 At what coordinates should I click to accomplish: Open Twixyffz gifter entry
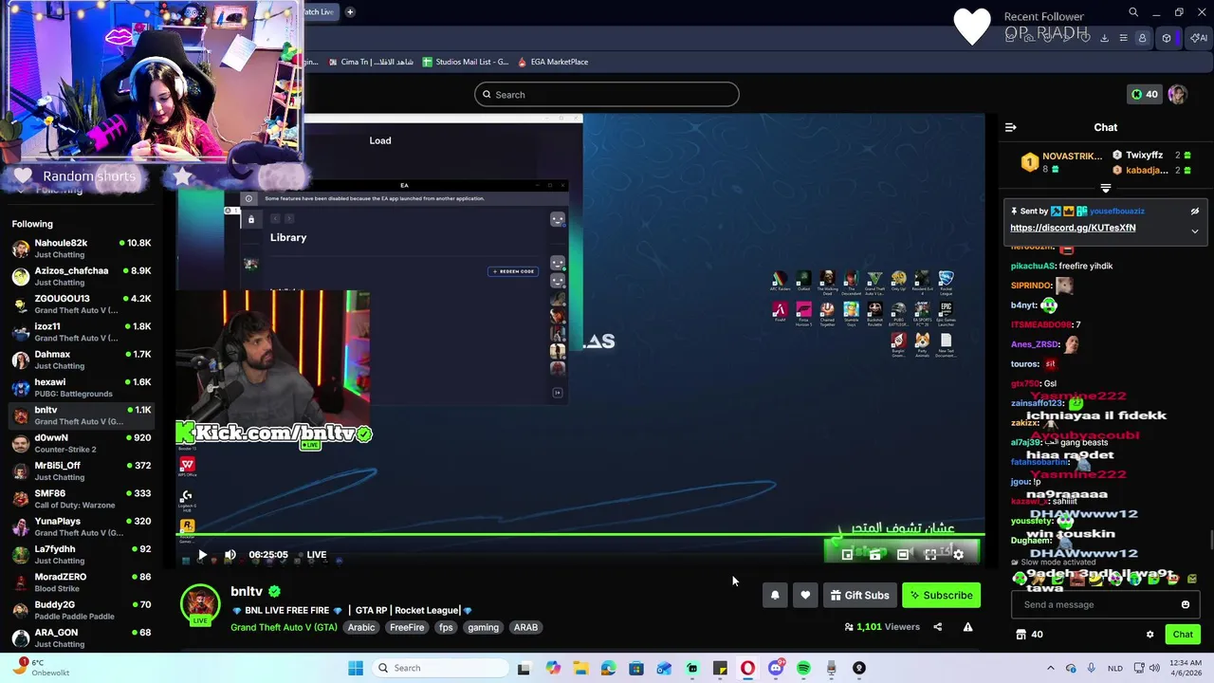click(1151, 156)
